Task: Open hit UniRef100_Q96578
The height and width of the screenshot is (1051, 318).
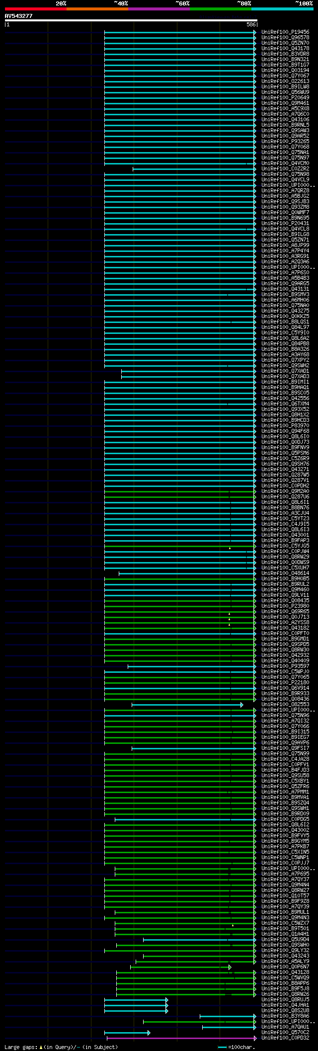Action: 285,37
